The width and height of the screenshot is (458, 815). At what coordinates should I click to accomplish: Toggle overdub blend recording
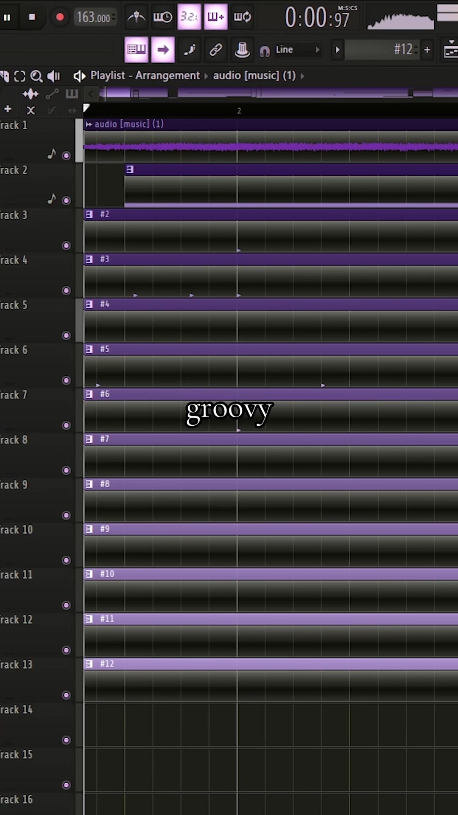[x=216, y=17]
